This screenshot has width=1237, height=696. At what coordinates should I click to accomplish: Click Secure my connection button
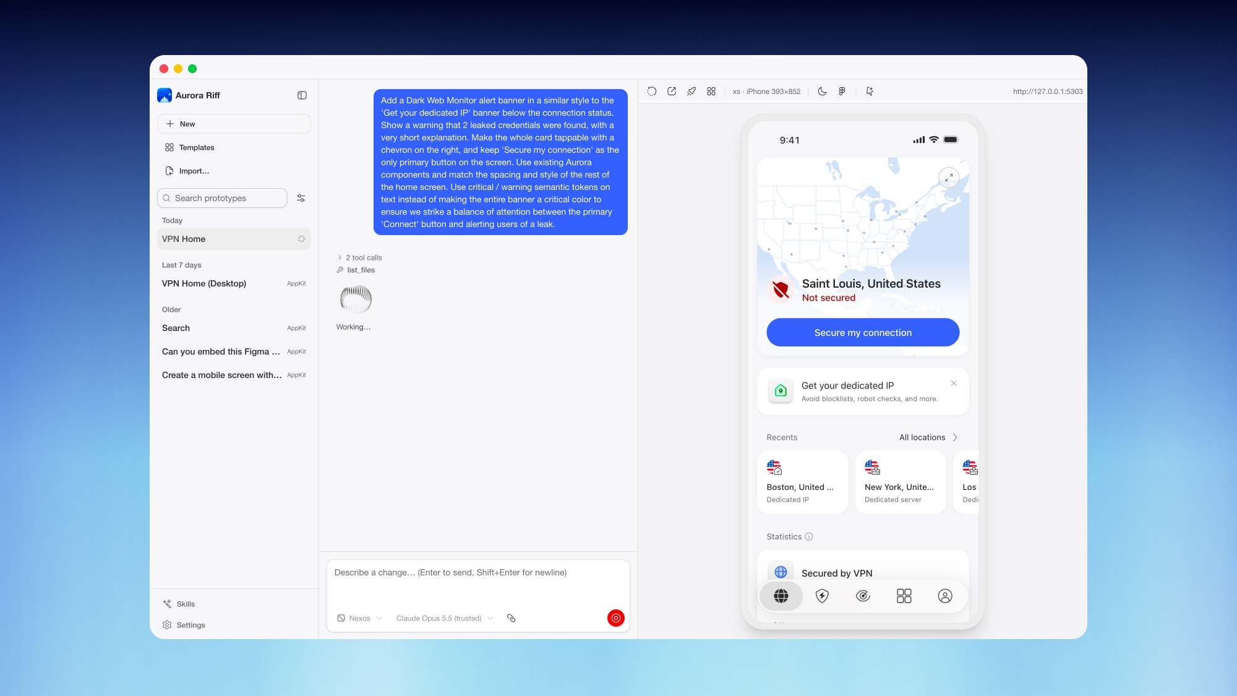[x=863, y=332]
